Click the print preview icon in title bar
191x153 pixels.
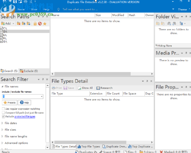31,2
